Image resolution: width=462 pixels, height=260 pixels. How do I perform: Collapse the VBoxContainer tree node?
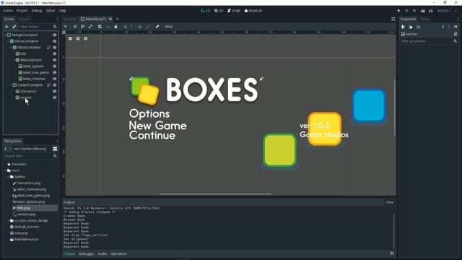[12, 47]
